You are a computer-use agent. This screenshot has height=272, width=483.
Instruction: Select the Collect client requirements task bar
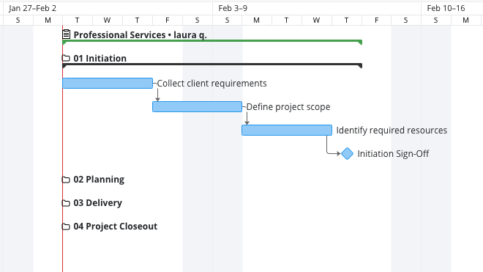coord(108,84)
